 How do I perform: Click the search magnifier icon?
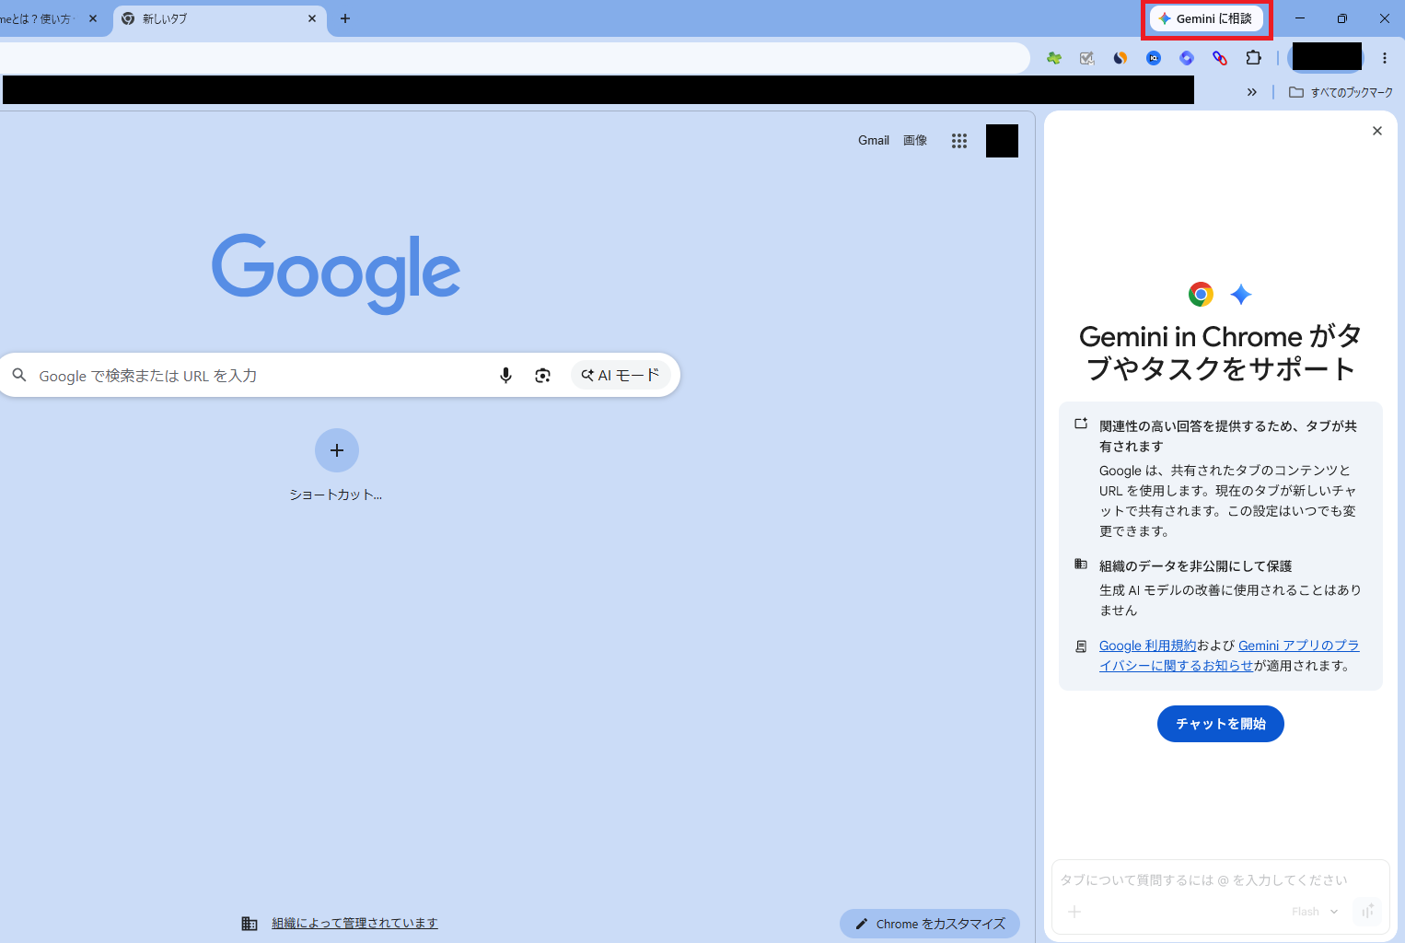(19, 376)
